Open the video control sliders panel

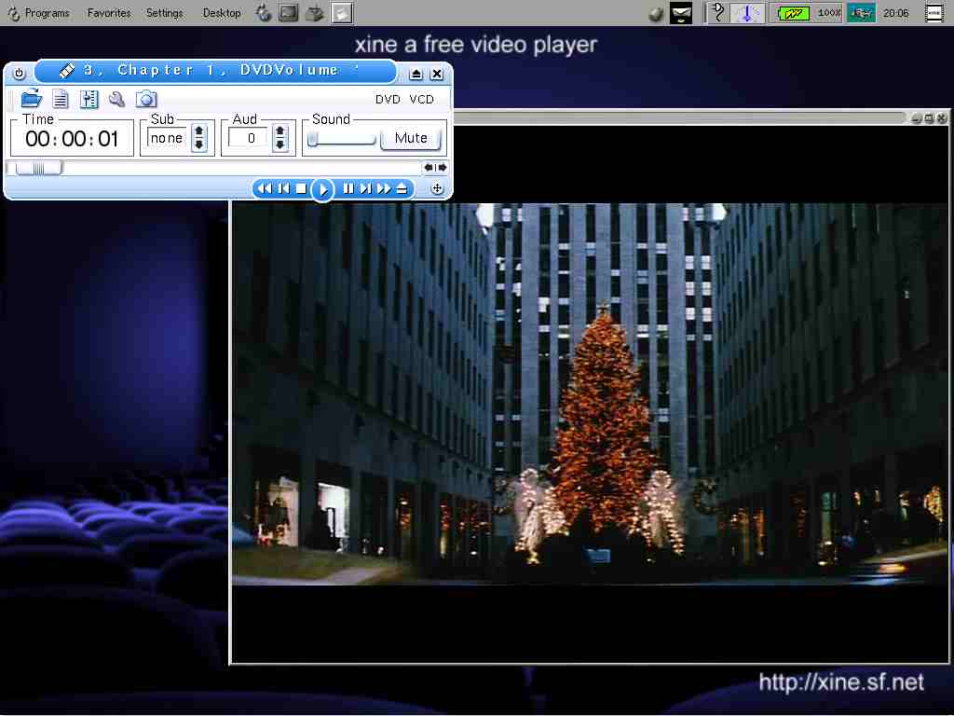(89, 99)
